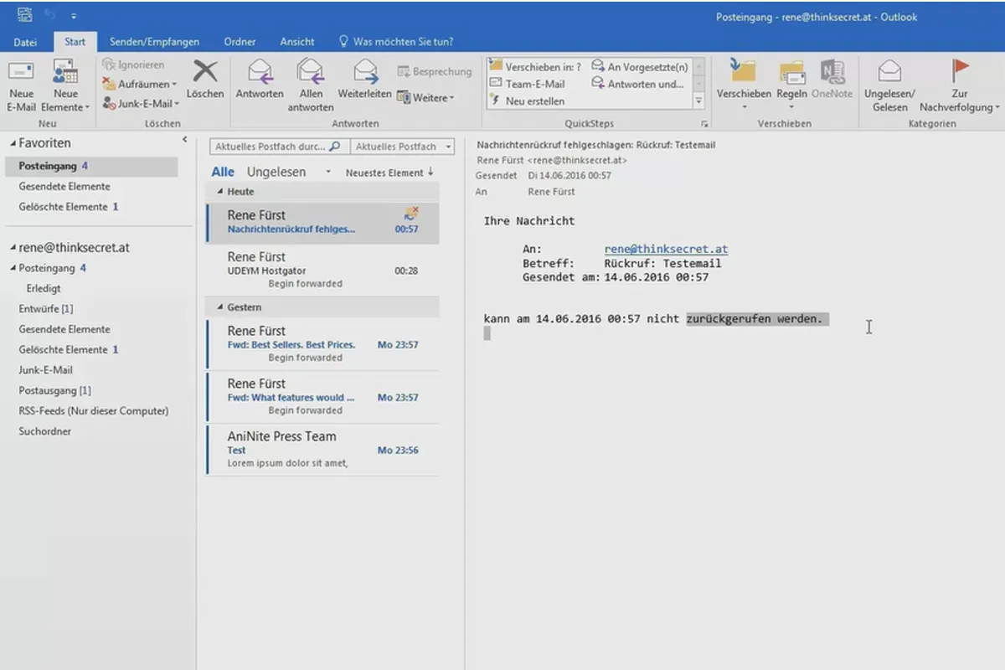Open the Nachrichtenrückruf fehlges... message

pos(322,223)
